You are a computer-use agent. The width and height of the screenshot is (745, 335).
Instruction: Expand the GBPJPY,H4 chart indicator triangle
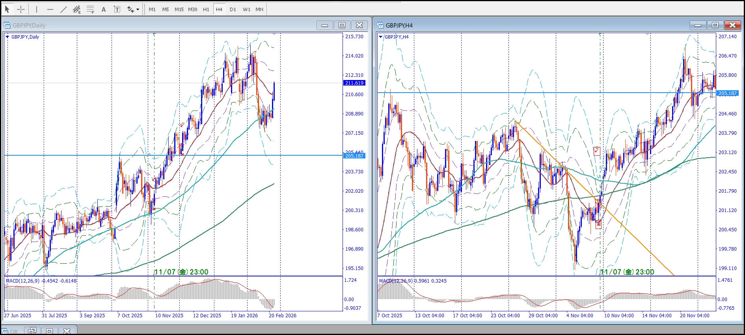click(x=380, y=37)
